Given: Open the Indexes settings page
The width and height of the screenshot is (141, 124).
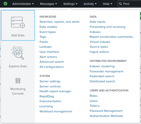Looking at the screenshot, I should 95,32.
